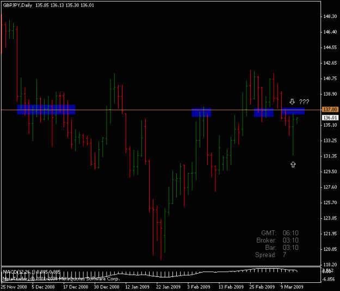The width and height of the screenshot is (340, 291).
Task: Select the orange 137.00 price label
Action: coord(330,110)
